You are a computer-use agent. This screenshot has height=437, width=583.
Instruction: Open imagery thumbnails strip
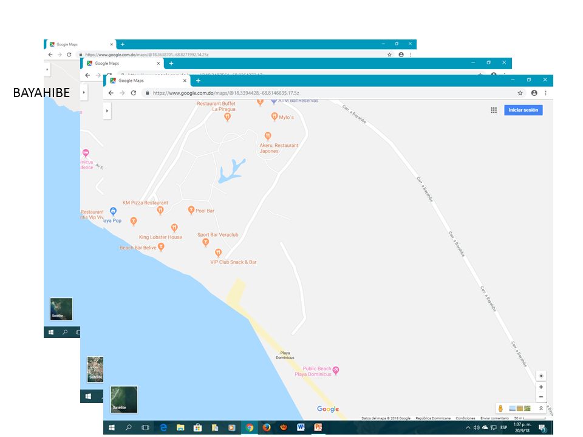click(x=520, y=408)
